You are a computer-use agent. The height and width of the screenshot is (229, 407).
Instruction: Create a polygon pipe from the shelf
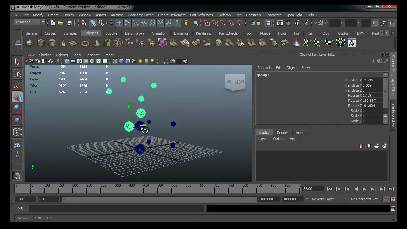[107, 43]
